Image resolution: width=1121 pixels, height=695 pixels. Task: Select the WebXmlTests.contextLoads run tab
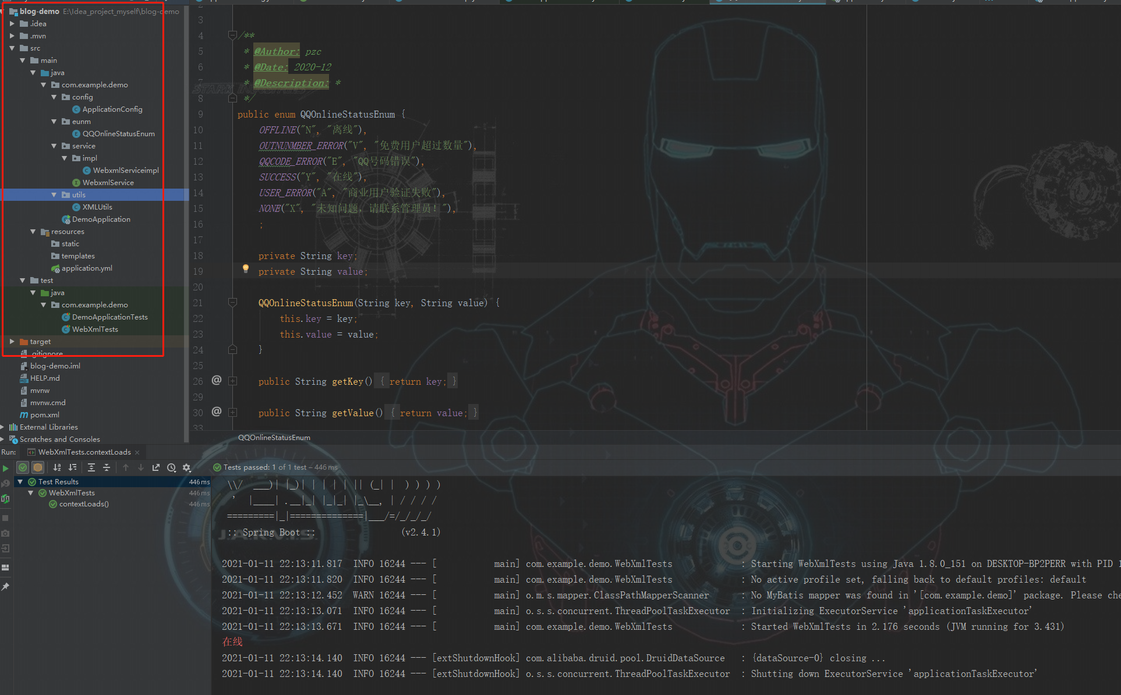coord(84,452)
